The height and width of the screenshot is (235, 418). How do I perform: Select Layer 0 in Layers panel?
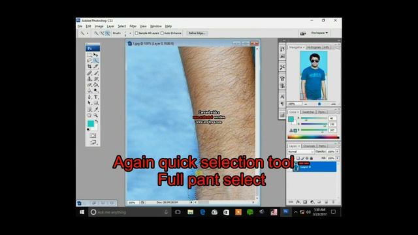tap(314, 167)
